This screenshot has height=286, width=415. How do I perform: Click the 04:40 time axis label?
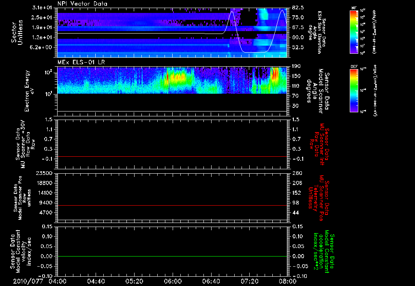point(96,281)
